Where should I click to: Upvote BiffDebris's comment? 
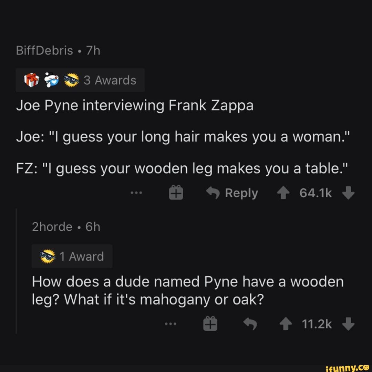pyautogui.click(x=283, y=193)
